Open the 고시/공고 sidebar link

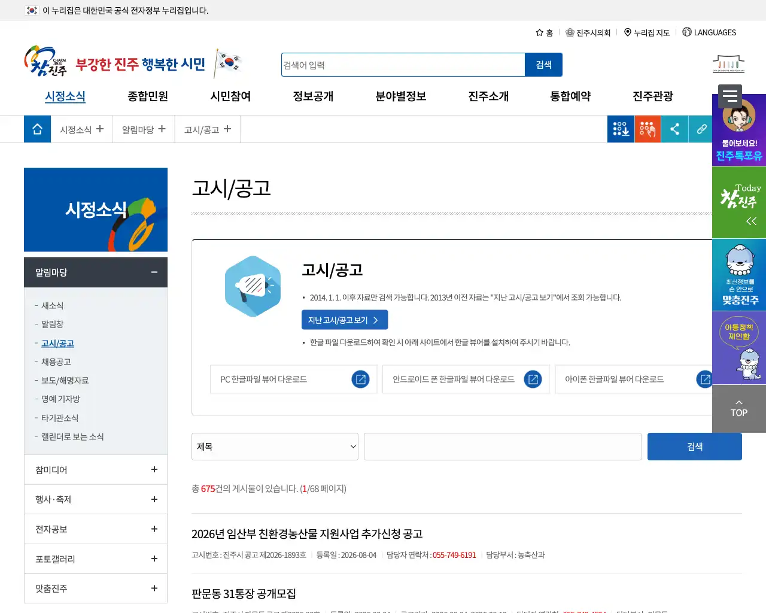(57, 343)
